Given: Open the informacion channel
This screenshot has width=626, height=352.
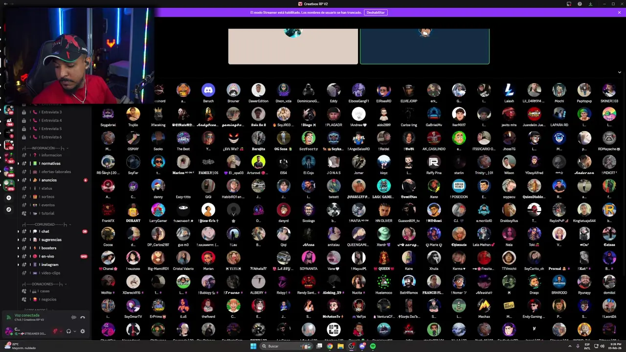Looking at the screenshot, I should [51, 155].
